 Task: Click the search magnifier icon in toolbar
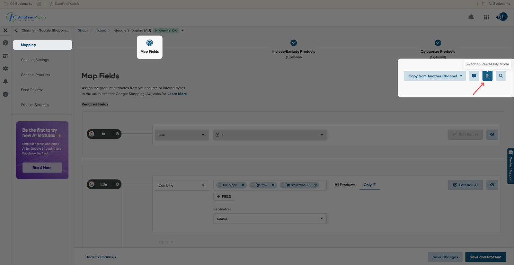pos(501,76)
